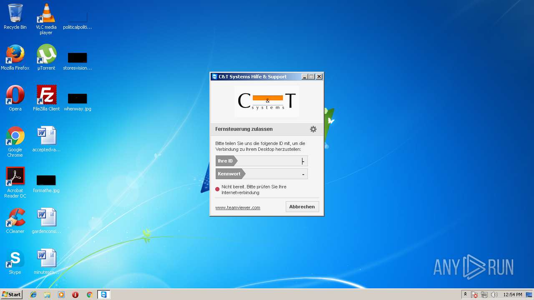Open the media player taskbar icon
This screenshot has height=300, width=534.
click(61, 295)
